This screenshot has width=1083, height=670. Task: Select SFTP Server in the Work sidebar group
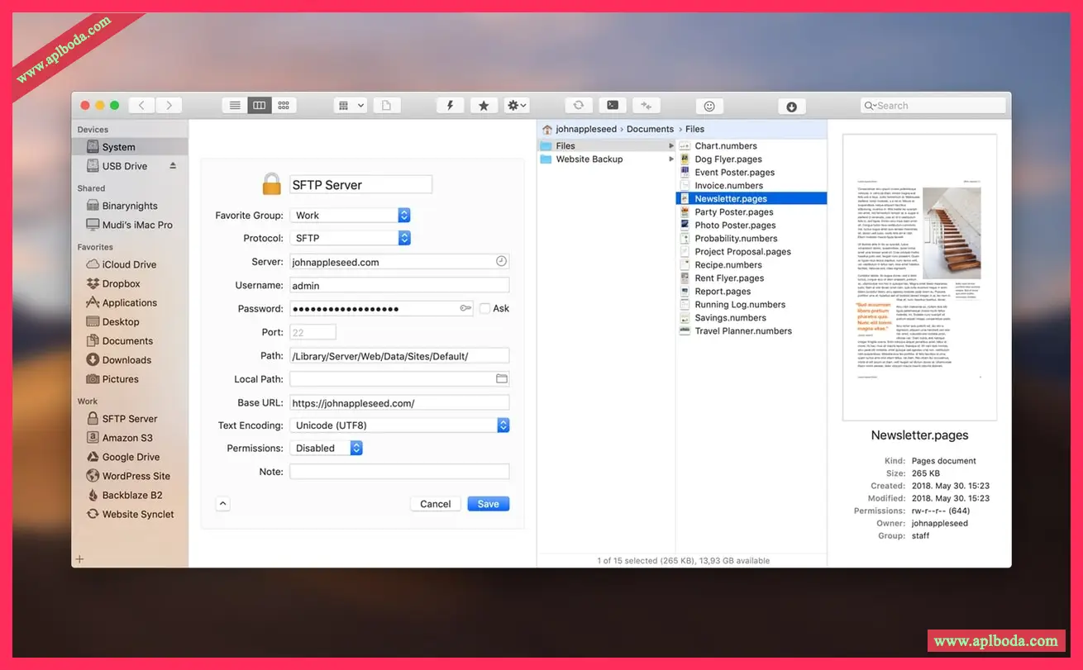pyautogui.click(x=130, y=419)
